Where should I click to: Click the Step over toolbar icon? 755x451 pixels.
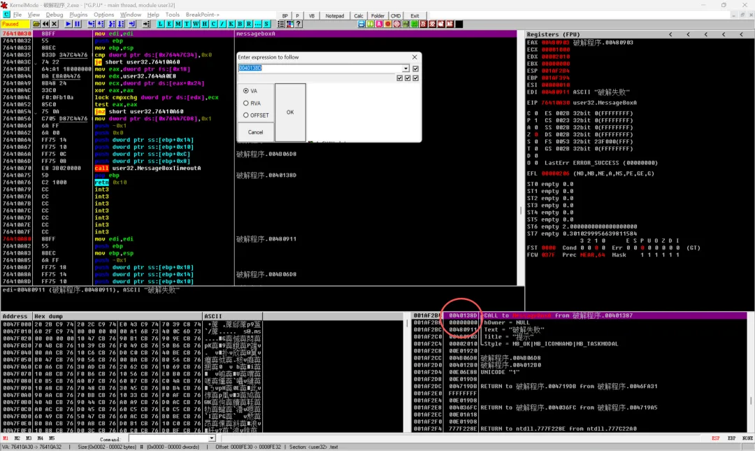click(101, 24)
